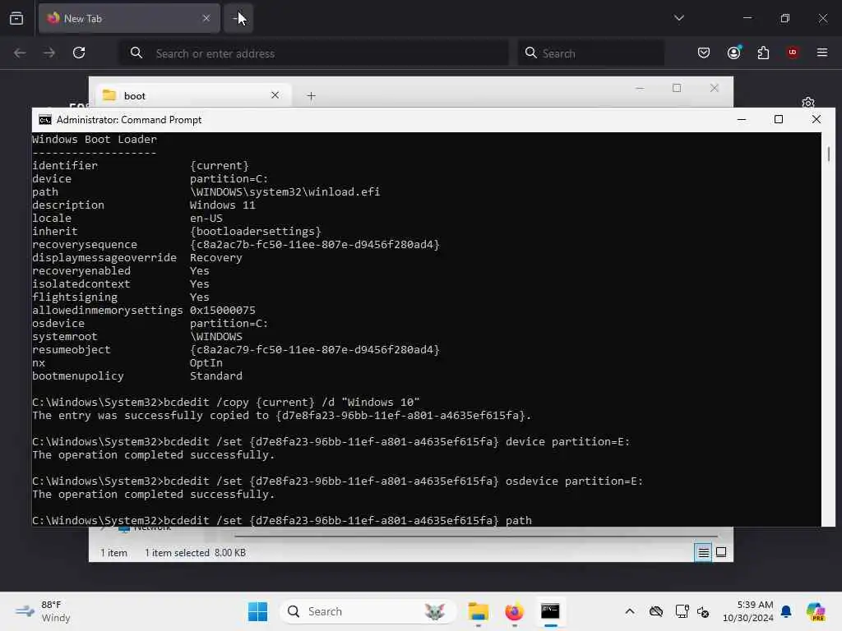Open Command Prompt window system icon

pyautogui.click(x=45, y=120)
